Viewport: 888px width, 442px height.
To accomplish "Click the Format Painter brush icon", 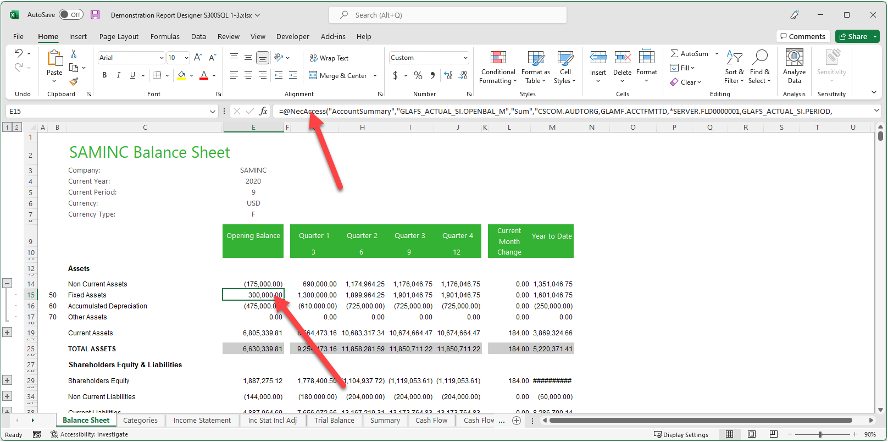I will pos(74,82).
